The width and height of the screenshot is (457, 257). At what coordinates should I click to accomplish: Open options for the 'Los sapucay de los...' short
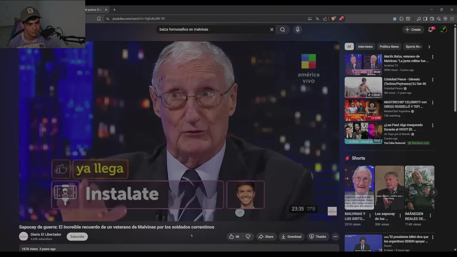[400, 216]
